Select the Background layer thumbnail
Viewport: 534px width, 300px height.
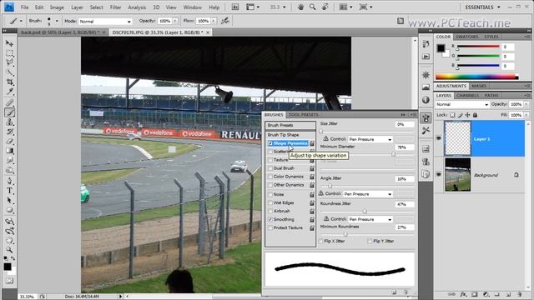click(x=457, y=174)
